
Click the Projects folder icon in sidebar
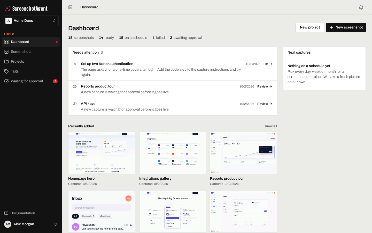point(6,62)
